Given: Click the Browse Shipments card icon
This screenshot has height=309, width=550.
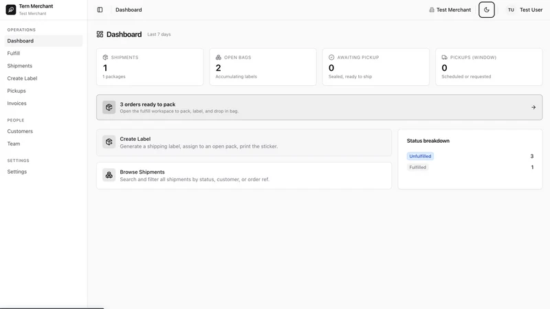Looking at the screenshot, I should 109,175.
